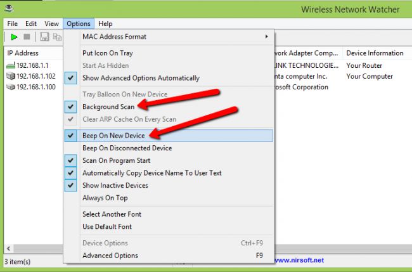Click the Wireless Network Watcher app icon
The height and width of the screenshot is (272, 412).
tap(10, 8)
